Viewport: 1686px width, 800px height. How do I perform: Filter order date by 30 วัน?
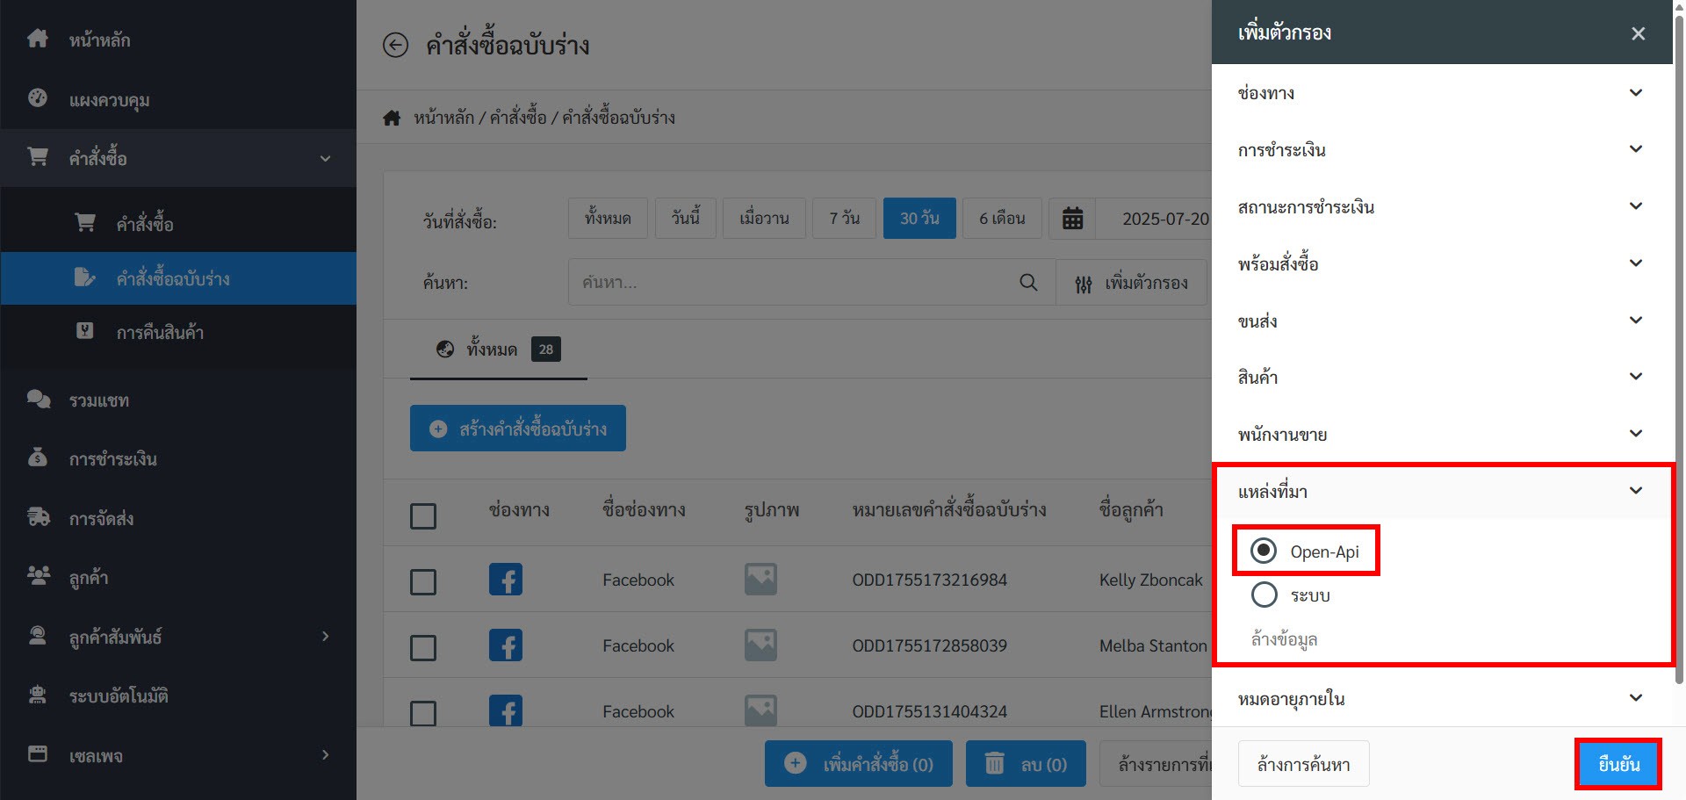point(919,218)
